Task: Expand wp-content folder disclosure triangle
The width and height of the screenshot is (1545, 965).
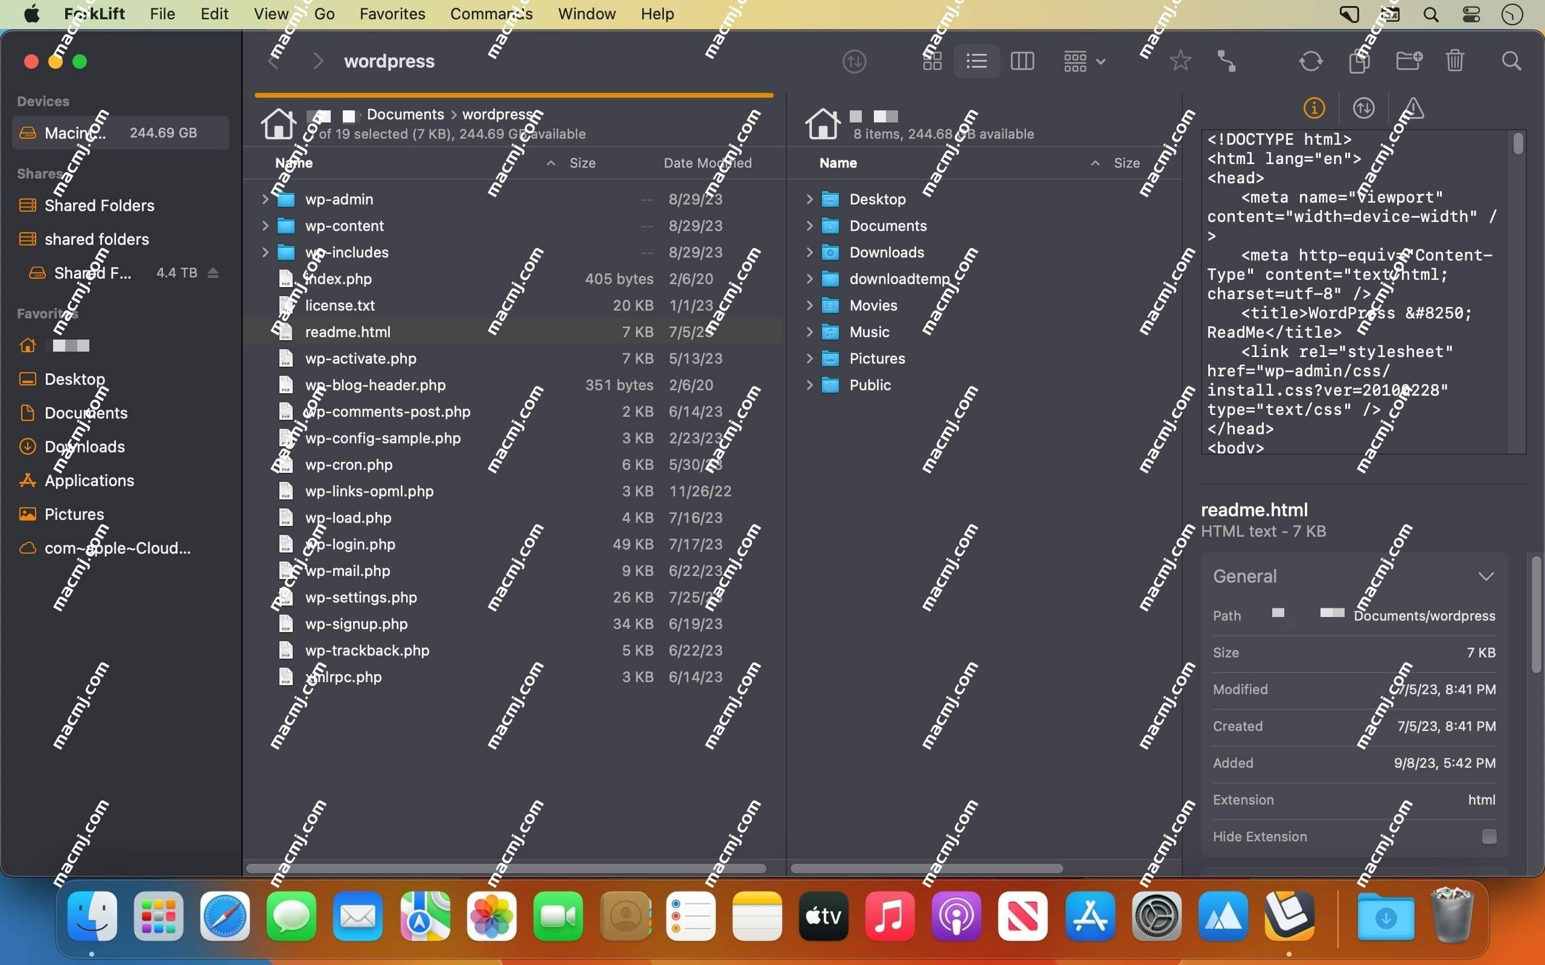Action: click(264, 224)
